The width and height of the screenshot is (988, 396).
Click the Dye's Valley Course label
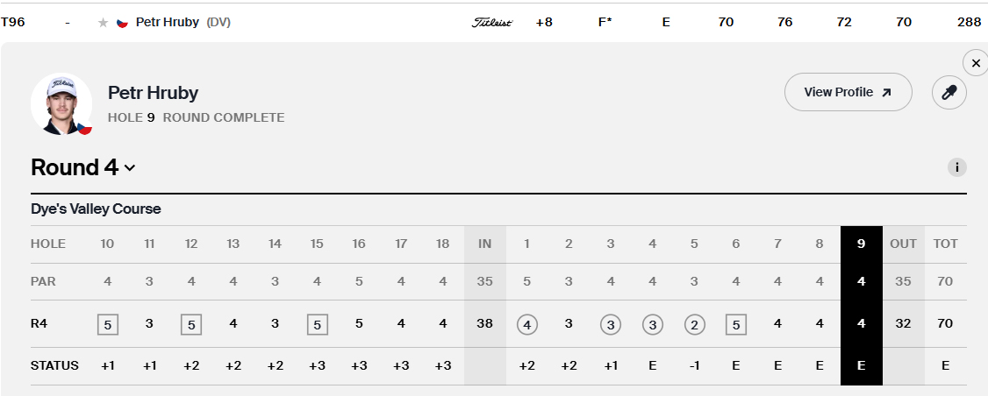(x=96, y=209)
